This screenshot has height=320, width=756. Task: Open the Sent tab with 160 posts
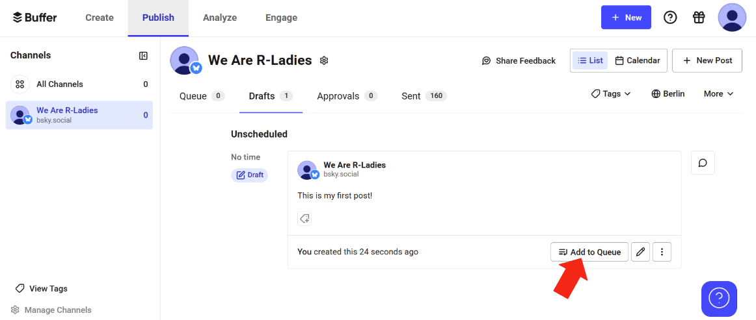click(424, 96)
